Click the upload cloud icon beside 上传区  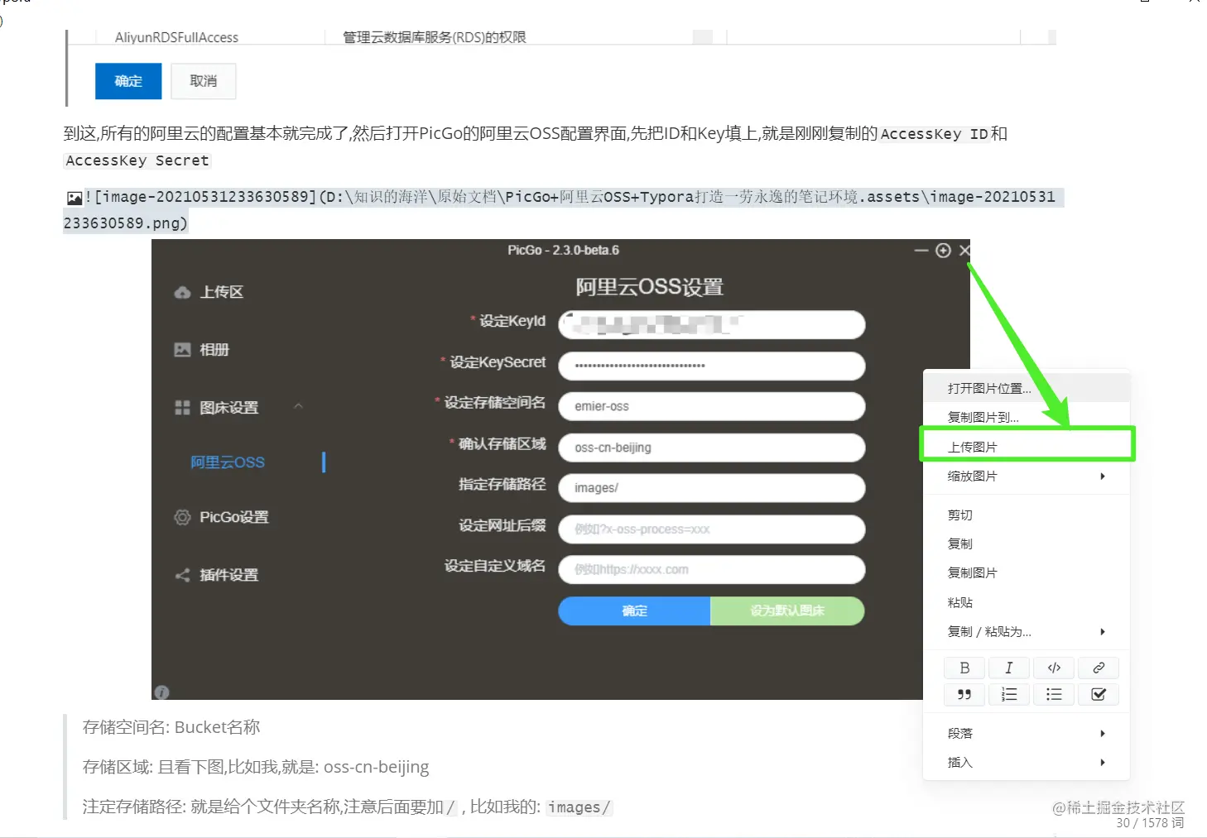182,292
